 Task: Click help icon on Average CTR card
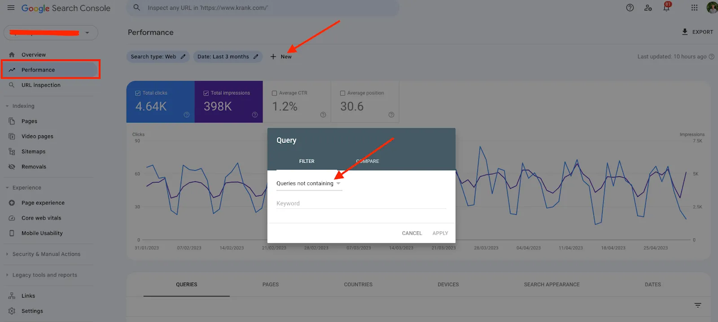(x=323, y=115)
